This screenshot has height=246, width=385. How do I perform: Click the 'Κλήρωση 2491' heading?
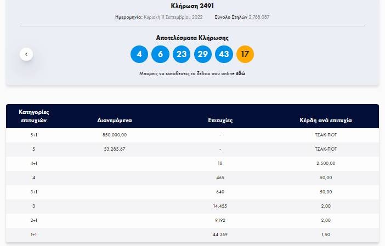point(192,6)
